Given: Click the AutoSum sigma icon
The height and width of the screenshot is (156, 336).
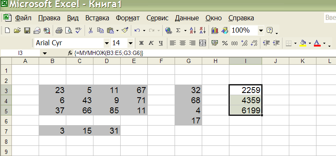Looking at the screenshot, I should 178,30.
